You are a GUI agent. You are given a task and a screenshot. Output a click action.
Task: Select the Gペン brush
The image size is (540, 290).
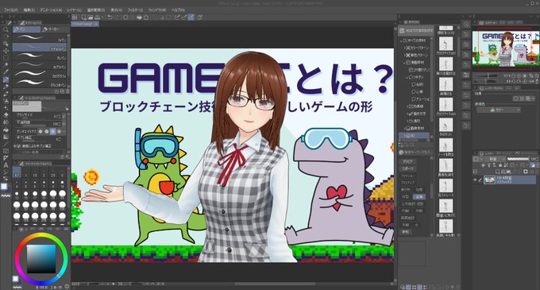click(40, 39)
